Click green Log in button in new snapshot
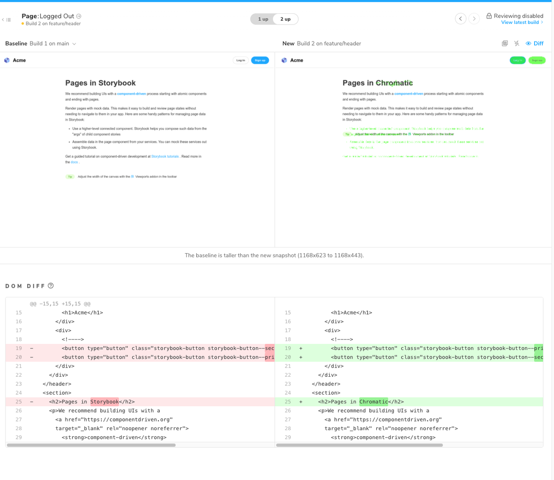Image resolution: width=554 pixels, height=480 pixels. click(x=518, y=60)
